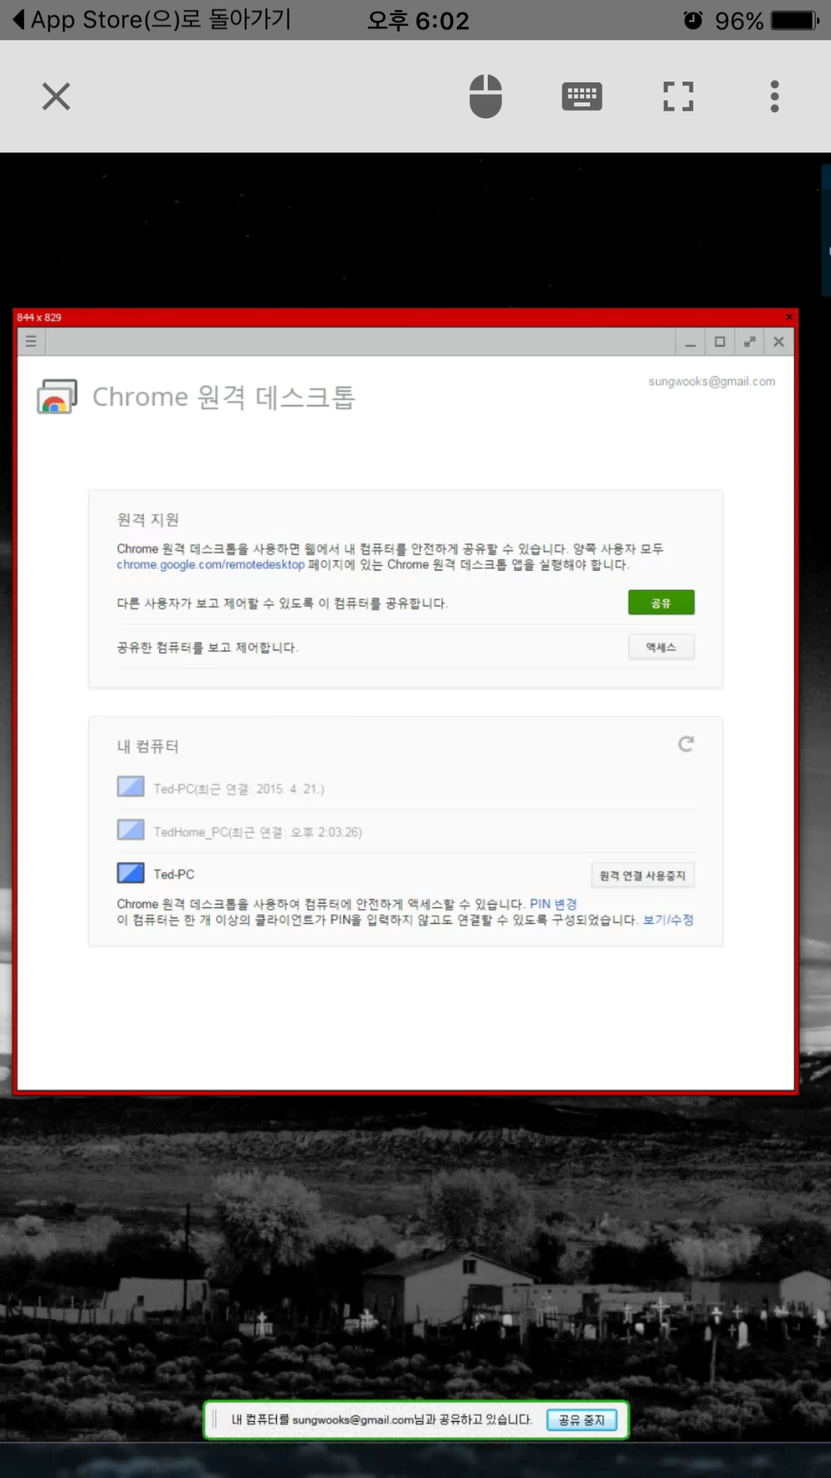
Task: Tap the alarm icon in status bar
Action: tap(693, 20)
